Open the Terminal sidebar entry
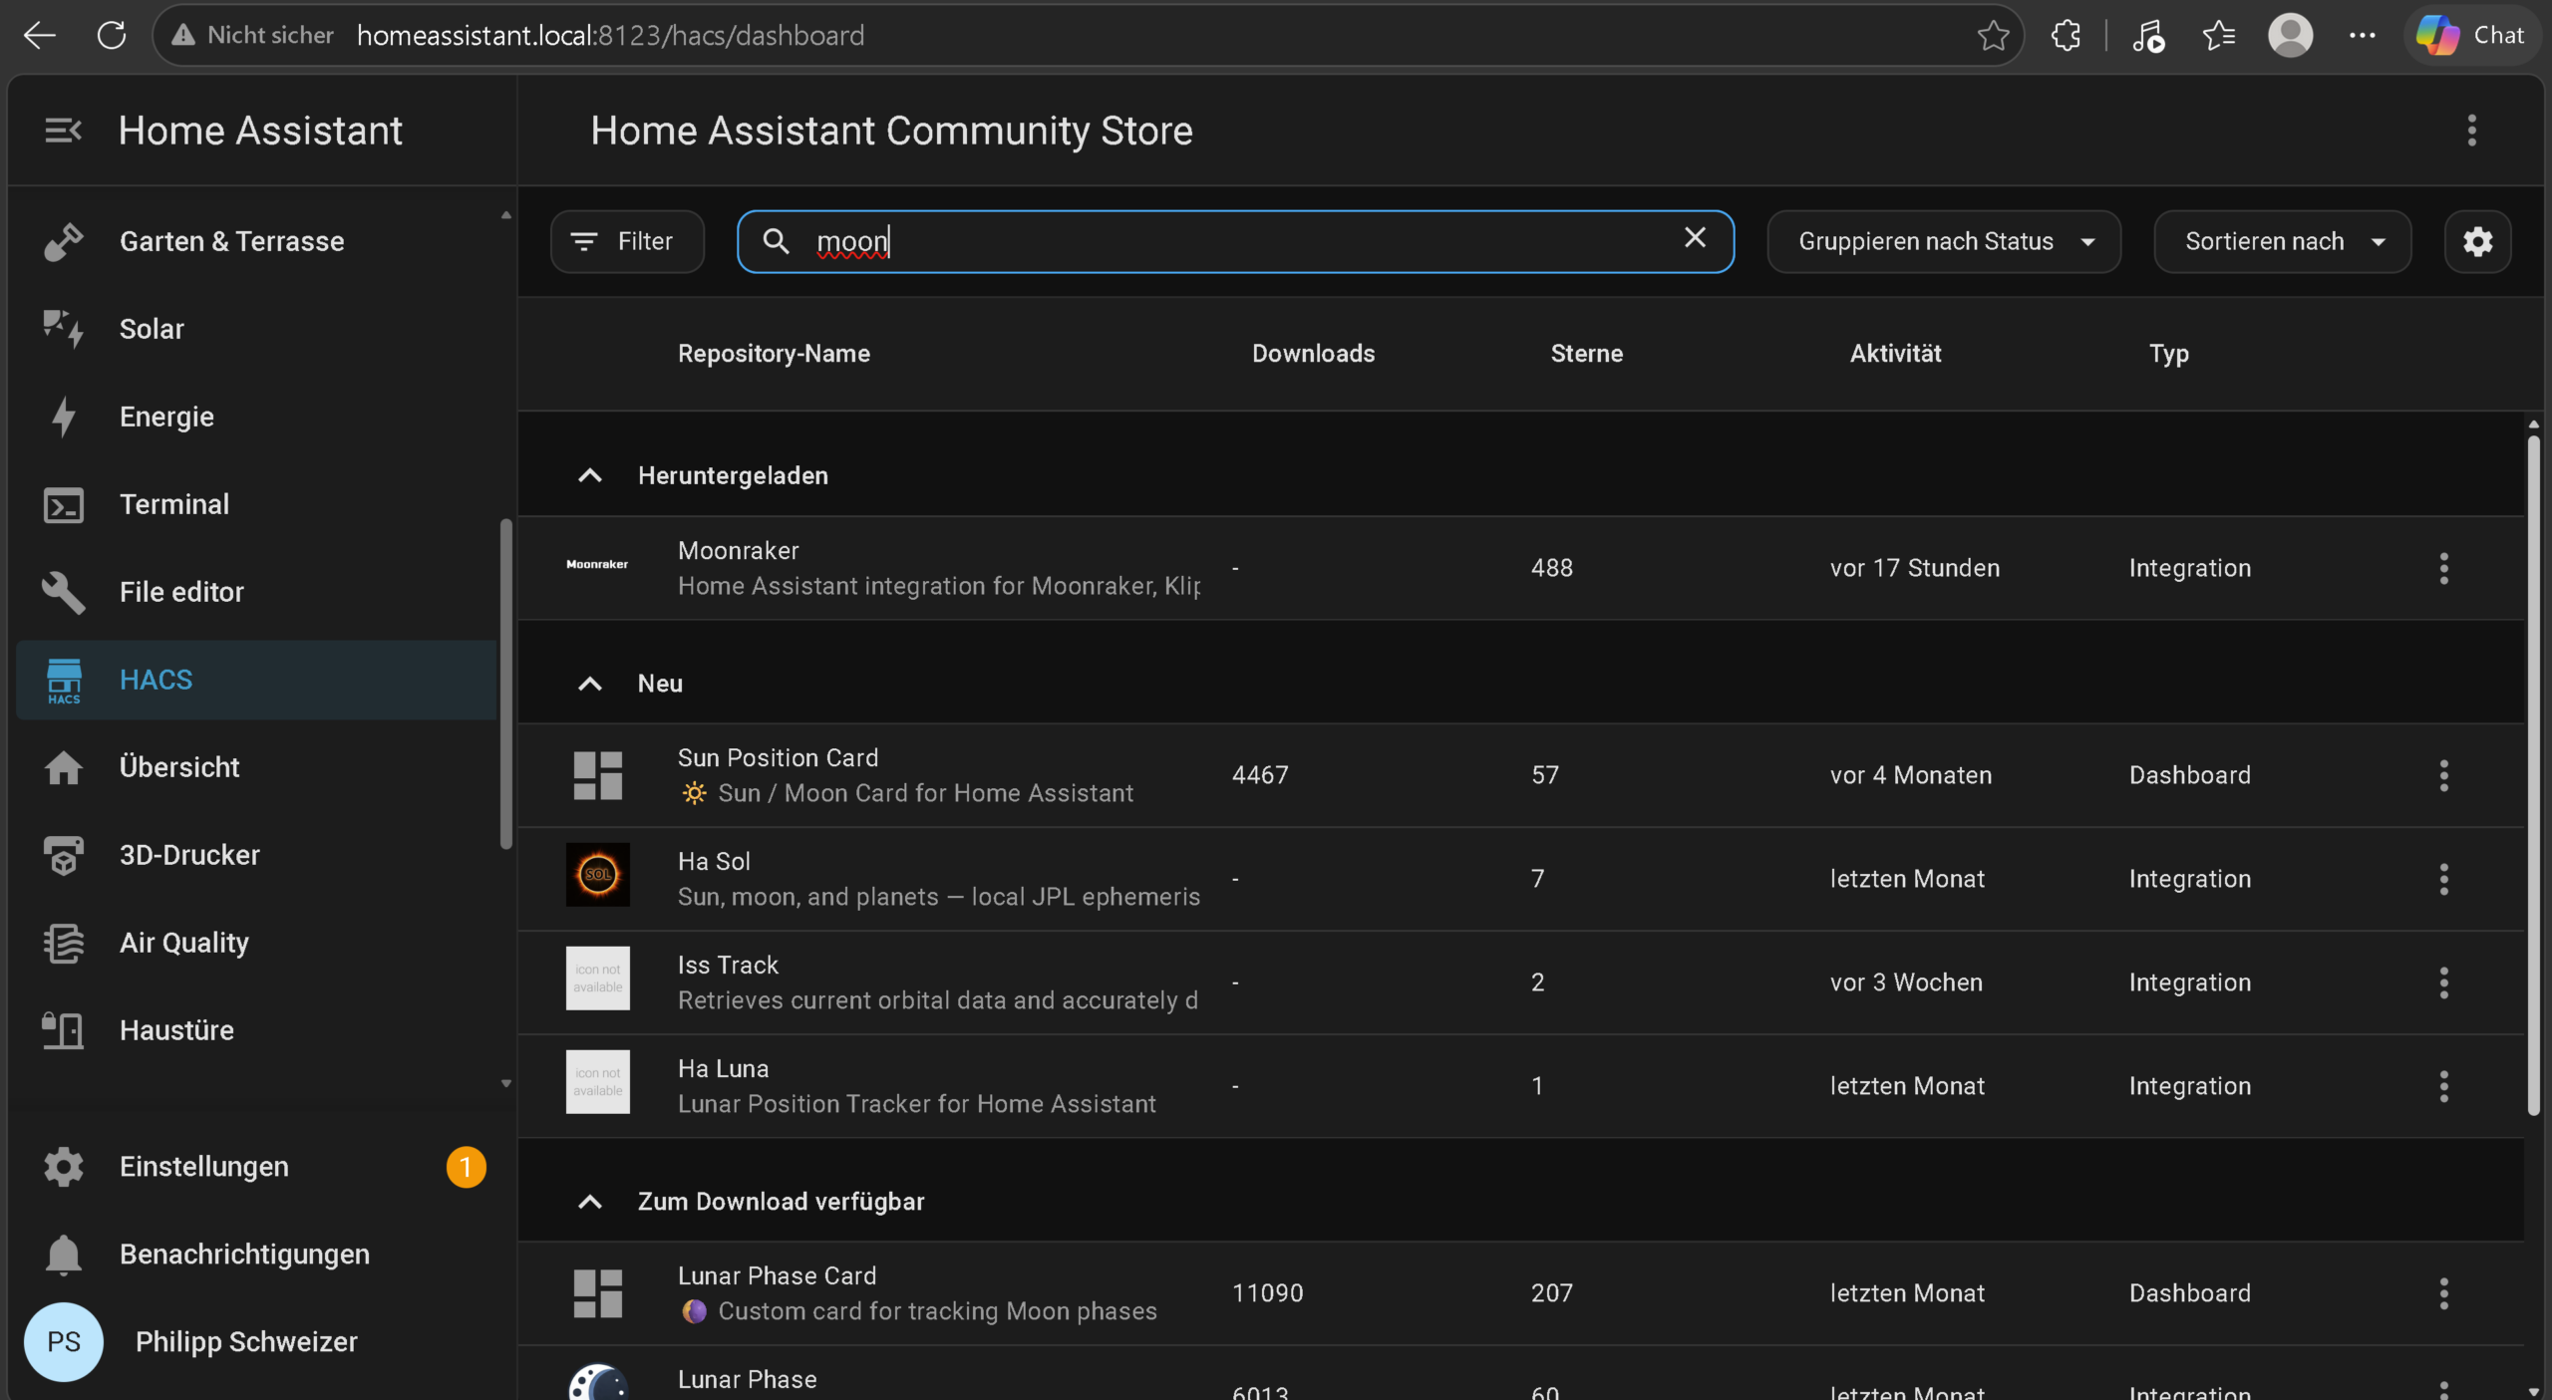2552x1400 pixels. coord(256,504)
